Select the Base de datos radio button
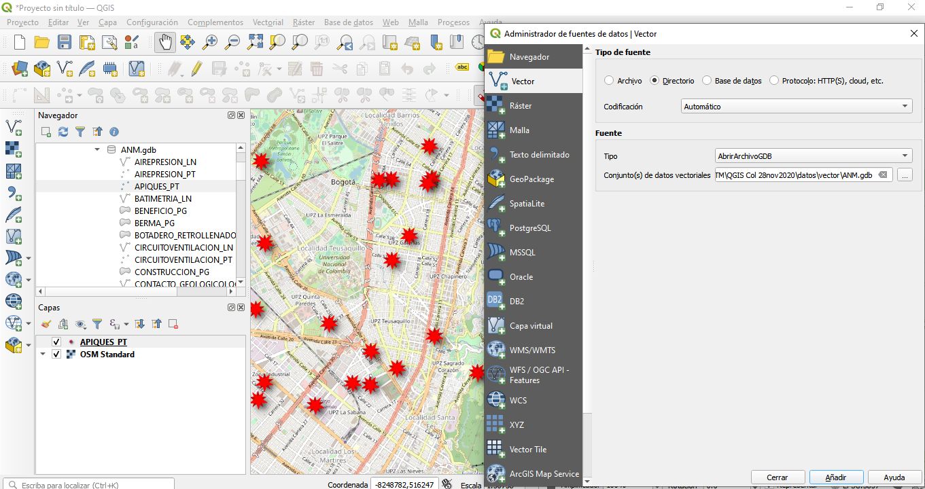The width and height of the screenshot is (925, 489). [x=707, y=81]
